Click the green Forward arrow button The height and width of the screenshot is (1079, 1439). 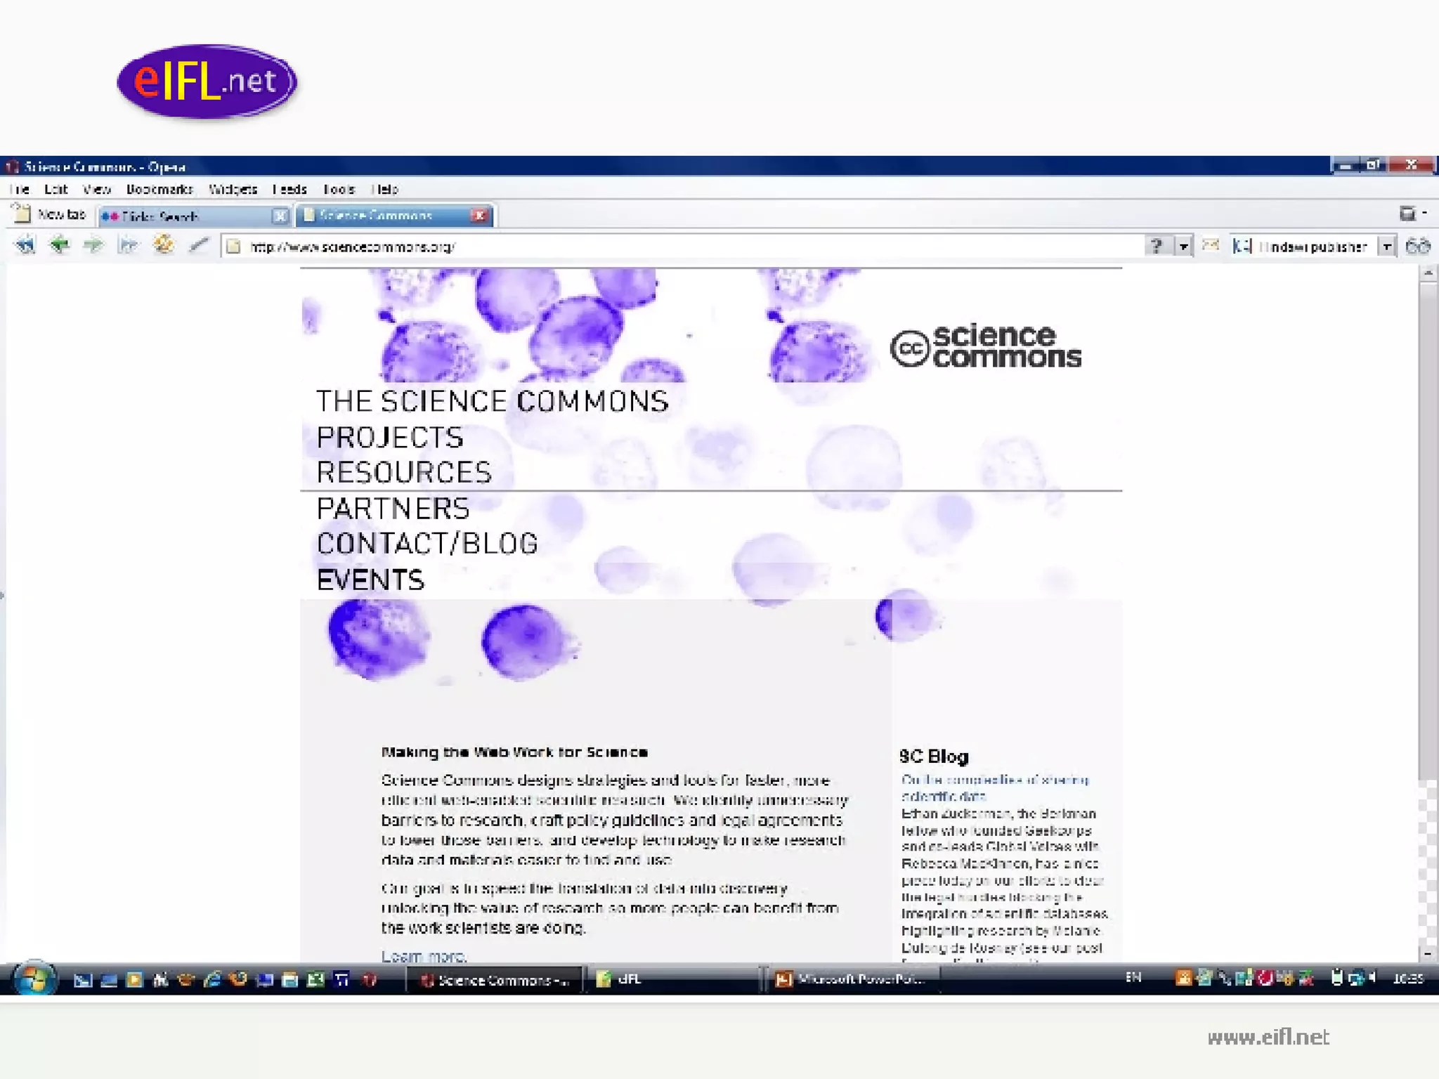click(x=93, y=245)
